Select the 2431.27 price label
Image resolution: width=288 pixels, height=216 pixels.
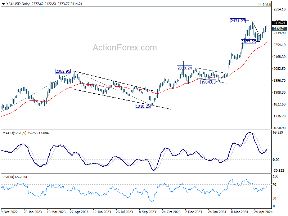point(238,21)
